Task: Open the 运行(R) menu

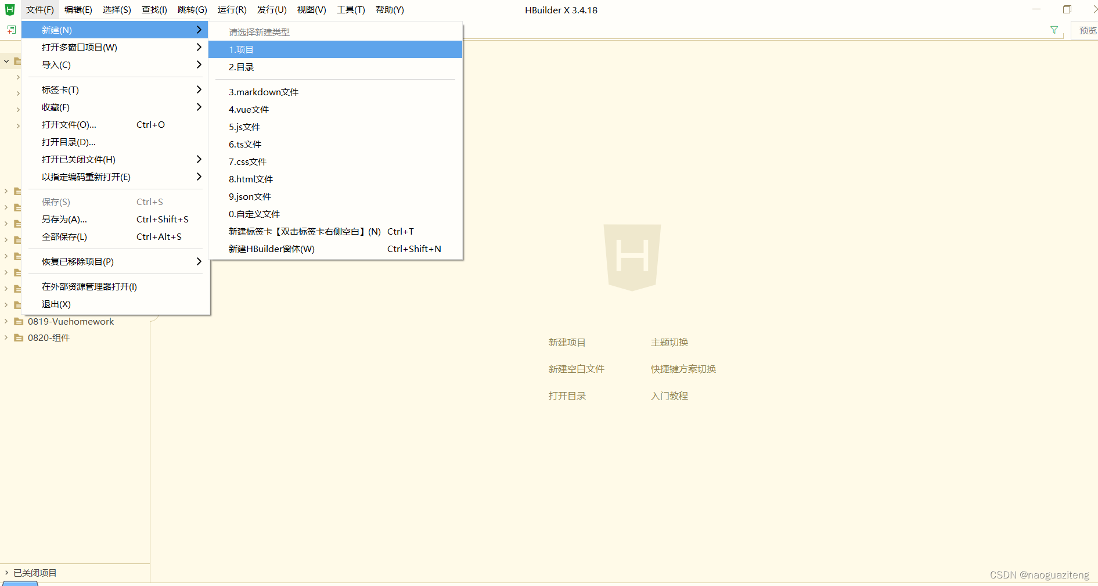Action: pyautogui.click(x=232, y=10)
